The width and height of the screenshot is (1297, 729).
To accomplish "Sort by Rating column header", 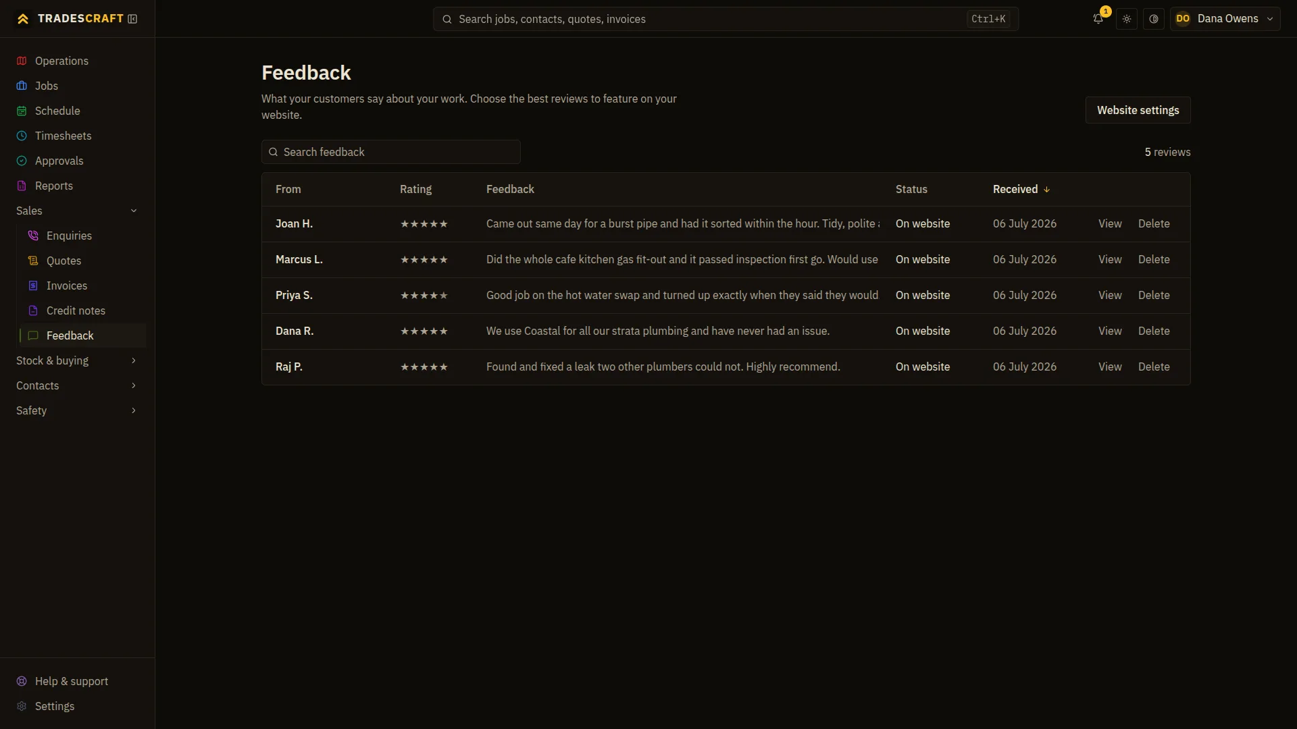I will click(415, 189).
